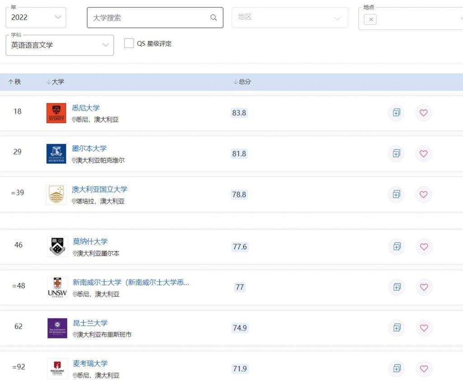This screenshot has width=463, height=385.
Task: Add 昆士兰大学 to comparison list
Action: (397, 328)
